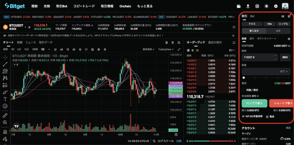
Task: Open the chart notification bell icon
Action: coord(173,42)
